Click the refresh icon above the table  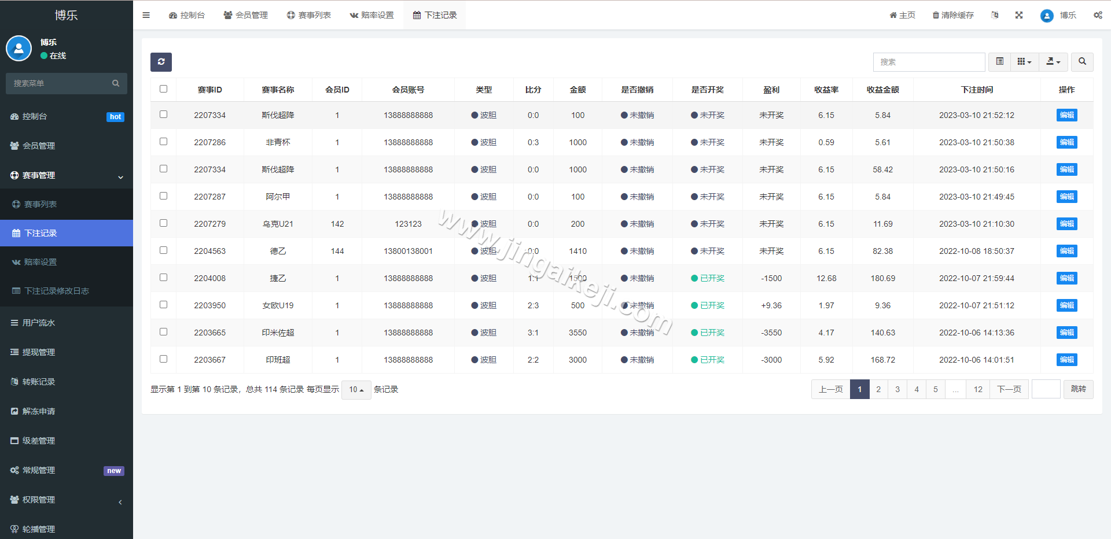click(x=161, y=62)
